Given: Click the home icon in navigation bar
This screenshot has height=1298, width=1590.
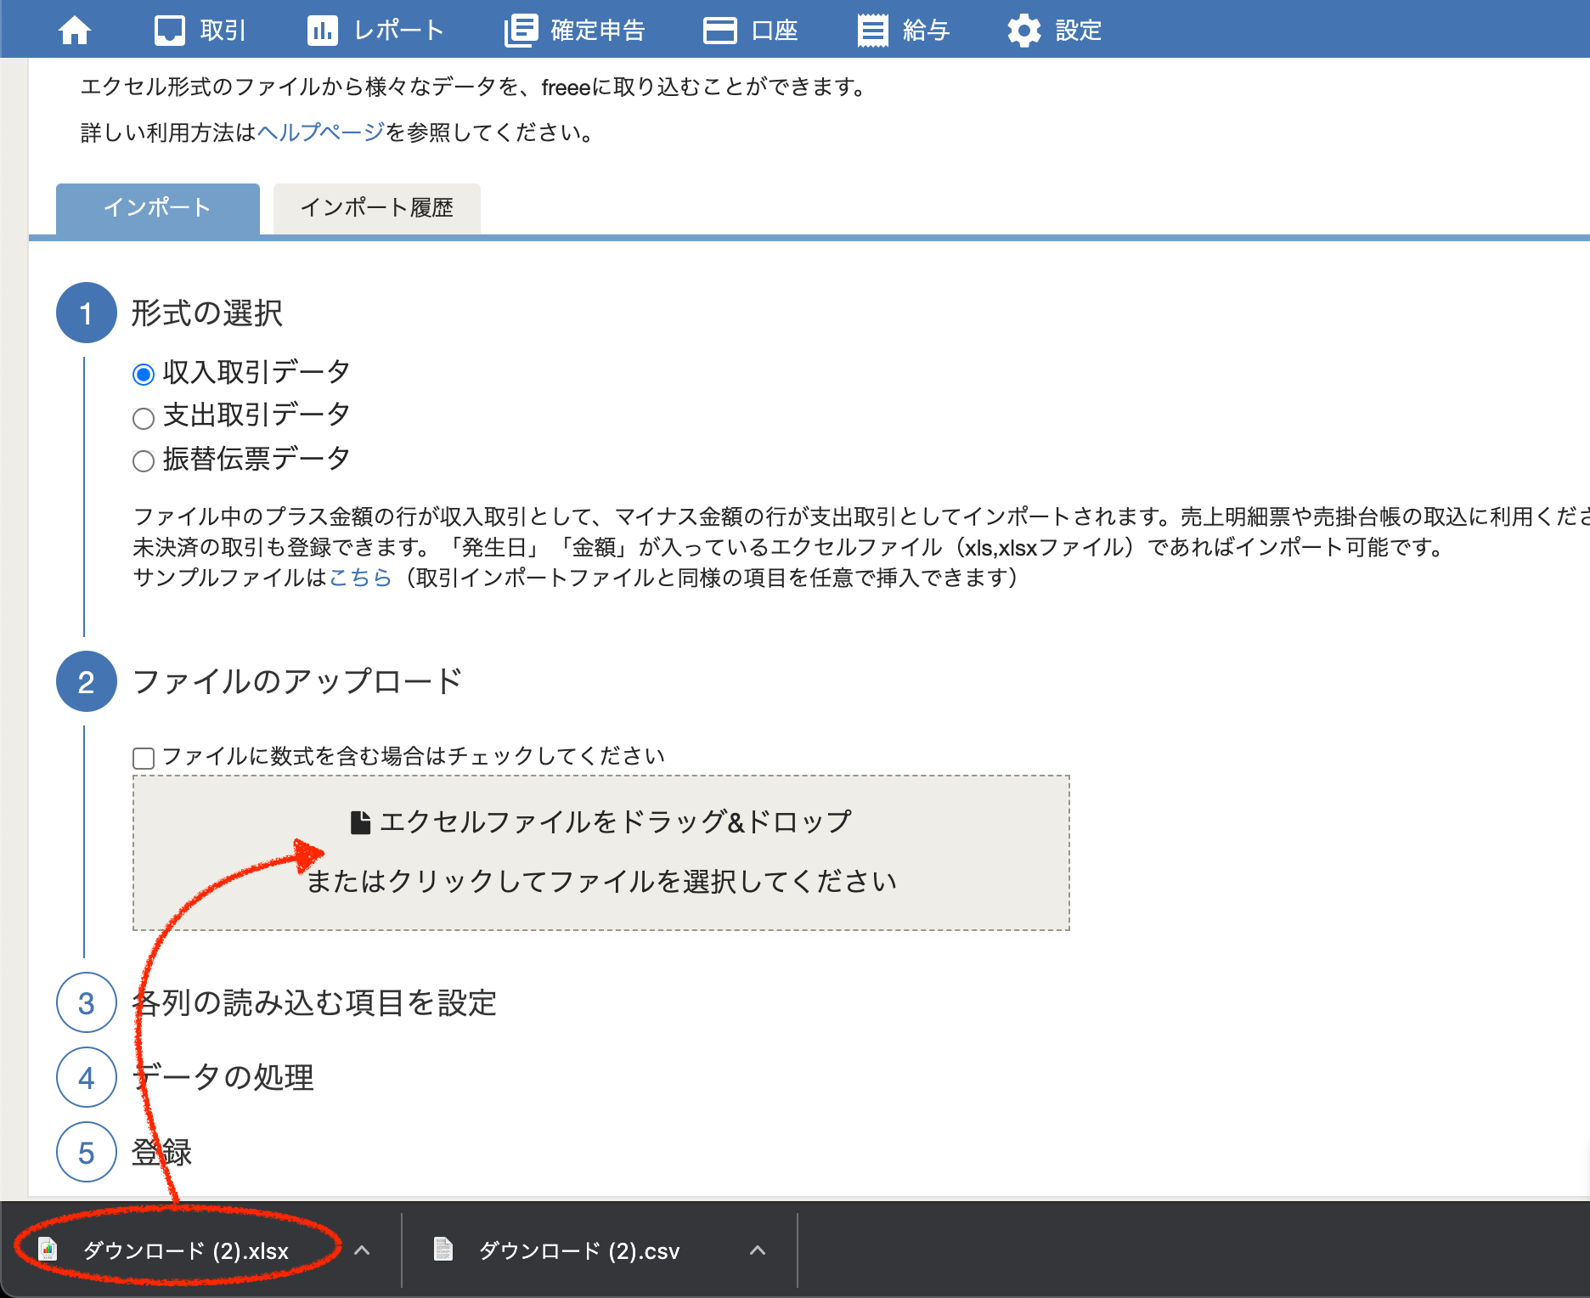Looking at the screenshot, I should [75, 31].
